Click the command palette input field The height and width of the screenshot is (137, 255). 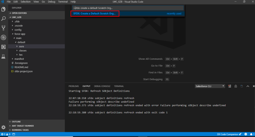click(128, 8)
